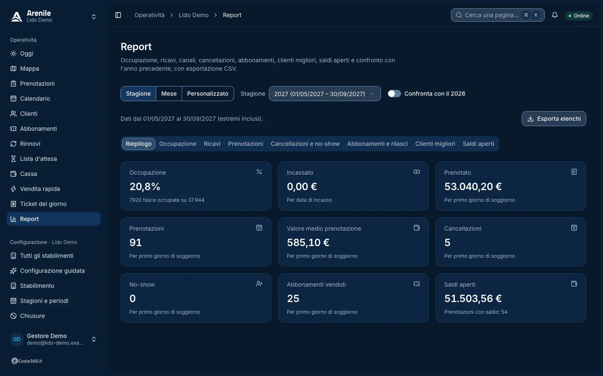Open the Clienti migliori tab
The width and height of the screenshot is (603, 376).
coord(435,144)
